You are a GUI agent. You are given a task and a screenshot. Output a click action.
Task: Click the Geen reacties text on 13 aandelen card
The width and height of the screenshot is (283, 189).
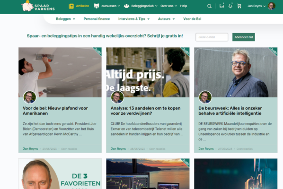[x=157, y=149]
